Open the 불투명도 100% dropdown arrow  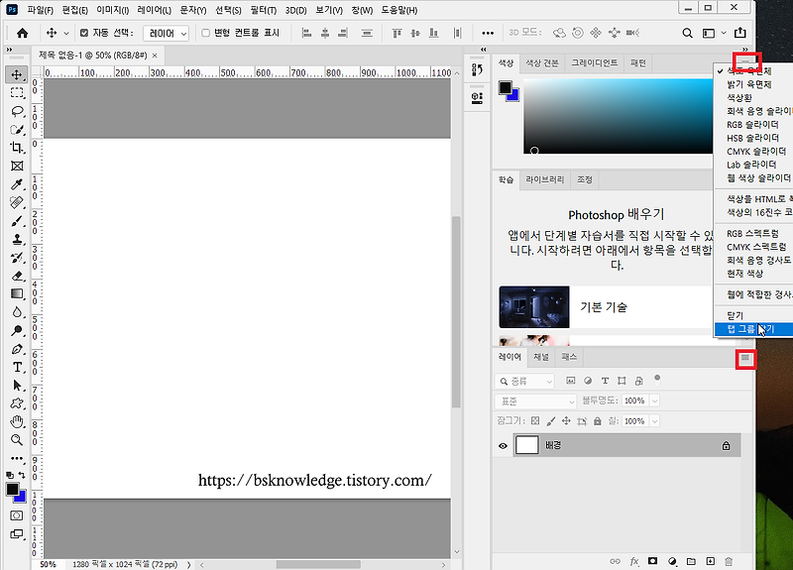pyautogui.click(x=655, y=401)
